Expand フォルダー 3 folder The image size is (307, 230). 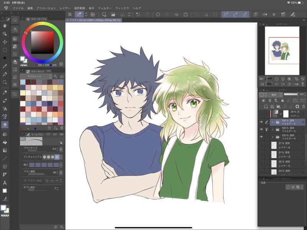click(272, 129)
